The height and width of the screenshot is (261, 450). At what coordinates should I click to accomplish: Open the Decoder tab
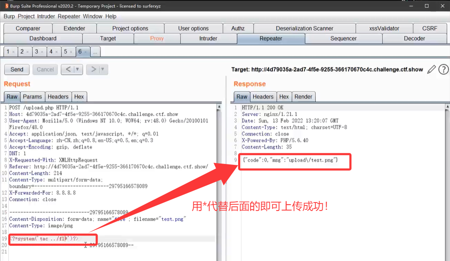[x=414, y=39]
